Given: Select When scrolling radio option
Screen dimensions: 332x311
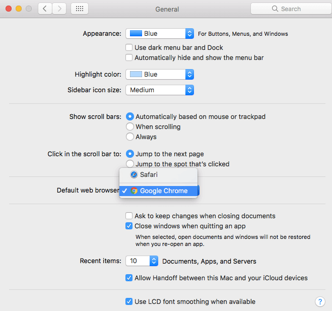Looking at the screenshot, I should [130, 127].
